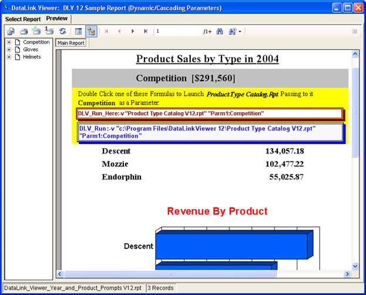Click the DLV_Run_Here formula box
Viewport: 366px width, 295px height.
pyautogui.click(x=209, y=113)
